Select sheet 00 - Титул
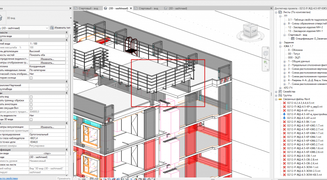Screen dimensions: 327x180 (294, 54)
